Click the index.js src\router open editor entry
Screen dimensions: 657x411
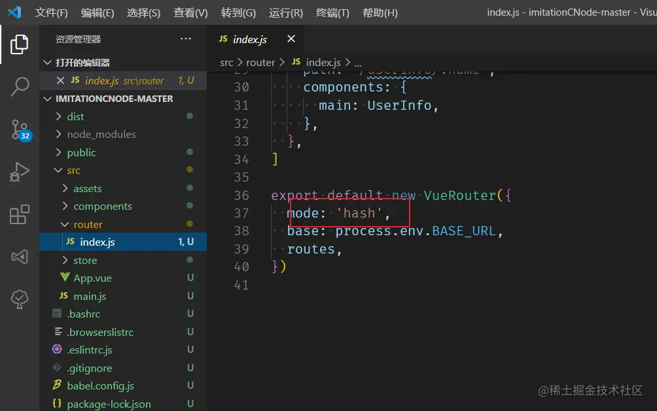[123, 80]
